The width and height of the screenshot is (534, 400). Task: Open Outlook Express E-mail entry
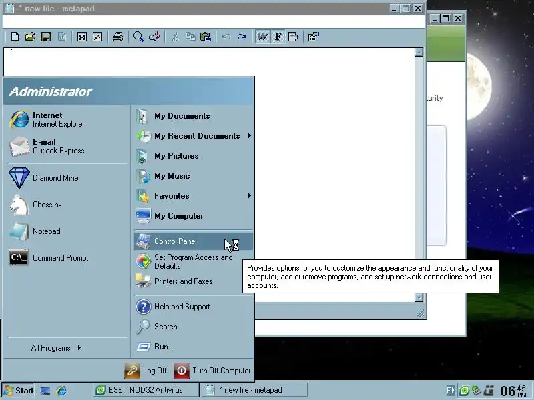pos(67,146)
